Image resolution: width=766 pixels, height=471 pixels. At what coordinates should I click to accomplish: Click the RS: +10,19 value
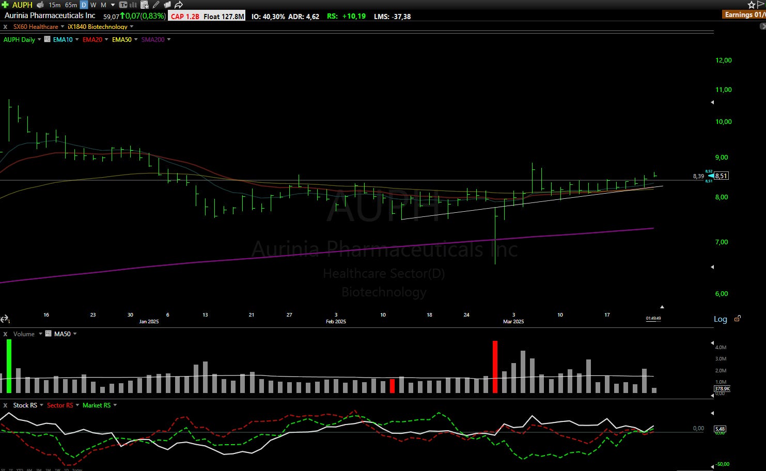coord(346,16)
